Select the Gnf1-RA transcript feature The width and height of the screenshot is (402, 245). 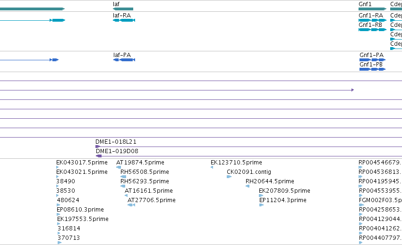click(x=373, y=20)
